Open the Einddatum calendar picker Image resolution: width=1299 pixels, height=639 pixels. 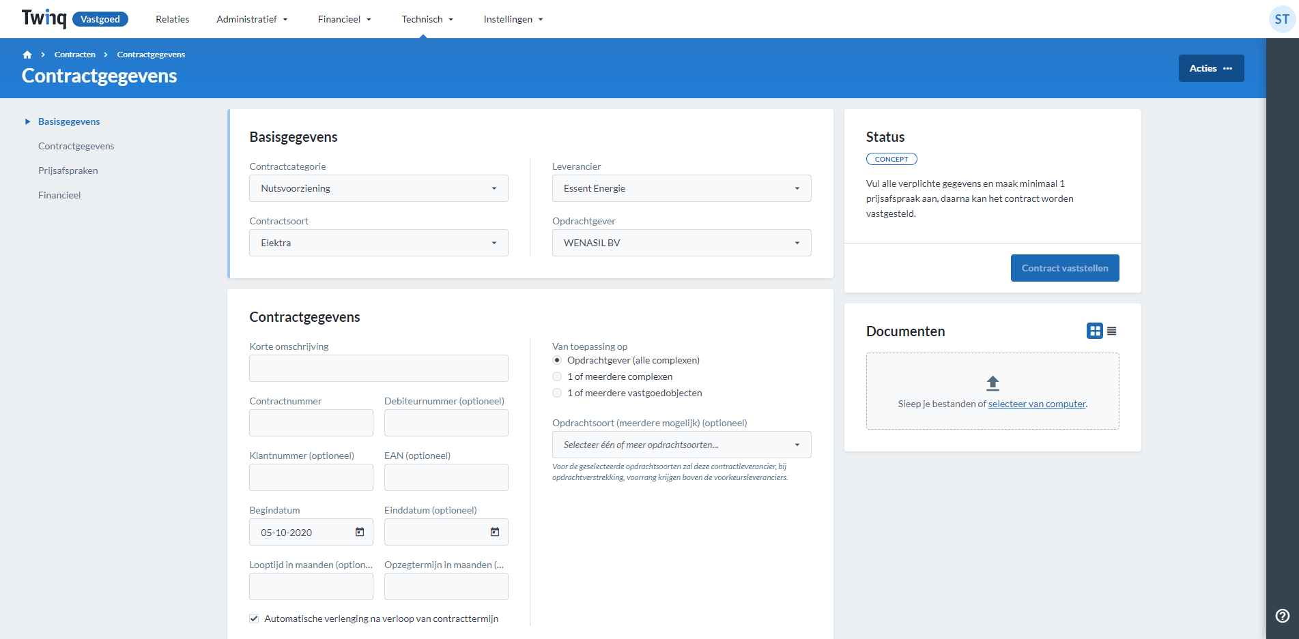pyautogui.click(x=494, y=532)
